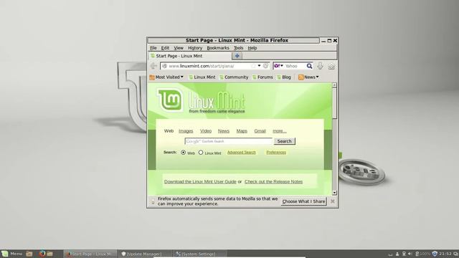459x258 pixels.
Task: Click the scrollbar down arrow
Action: click(335, 193)
